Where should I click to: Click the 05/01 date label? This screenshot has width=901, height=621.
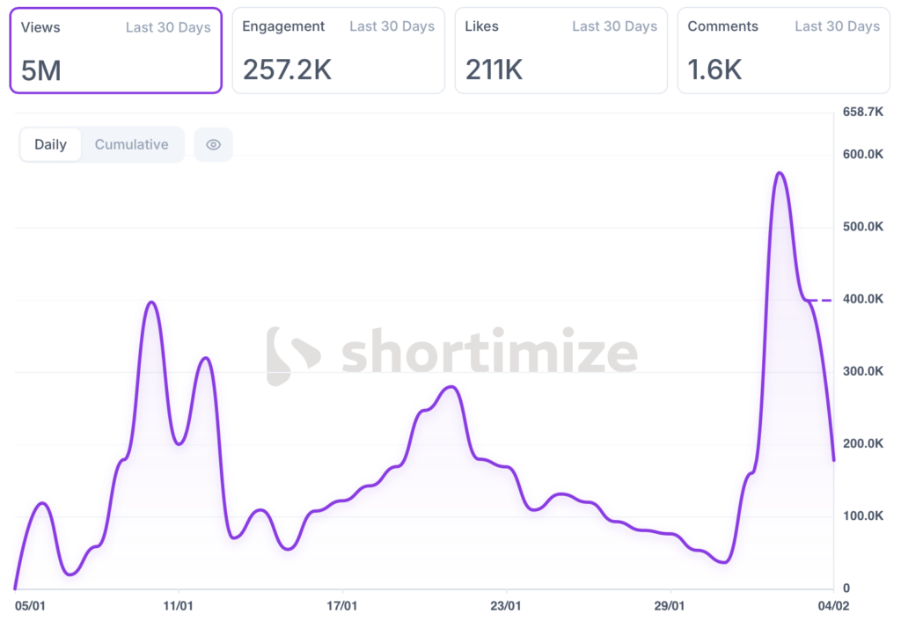tap(30, 606)
